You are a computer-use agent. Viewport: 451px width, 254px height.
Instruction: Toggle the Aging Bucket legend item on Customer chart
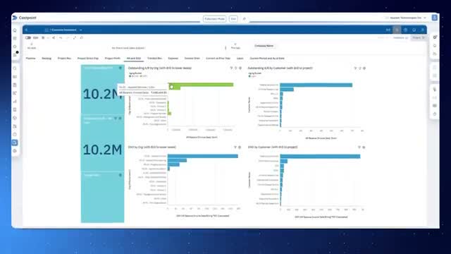[x=253, y=76]
